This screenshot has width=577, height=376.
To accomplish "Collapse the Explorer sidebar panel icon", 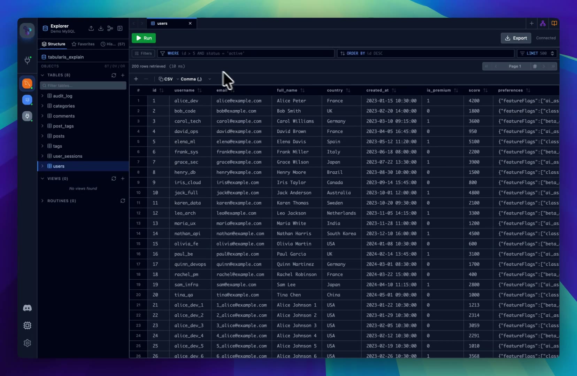I will (120, 29).
